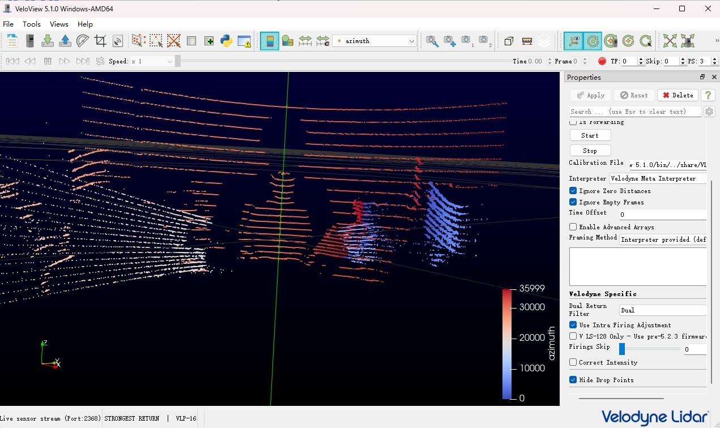This screenshot has width=720, height=428.
Task: Click the Properties help question-mark button
Action: (x=707, y=95)
